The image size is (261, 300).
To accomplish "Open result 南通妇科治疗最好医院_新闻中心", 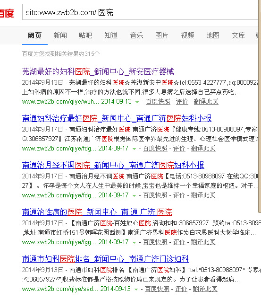I will [x=117, y=118].
